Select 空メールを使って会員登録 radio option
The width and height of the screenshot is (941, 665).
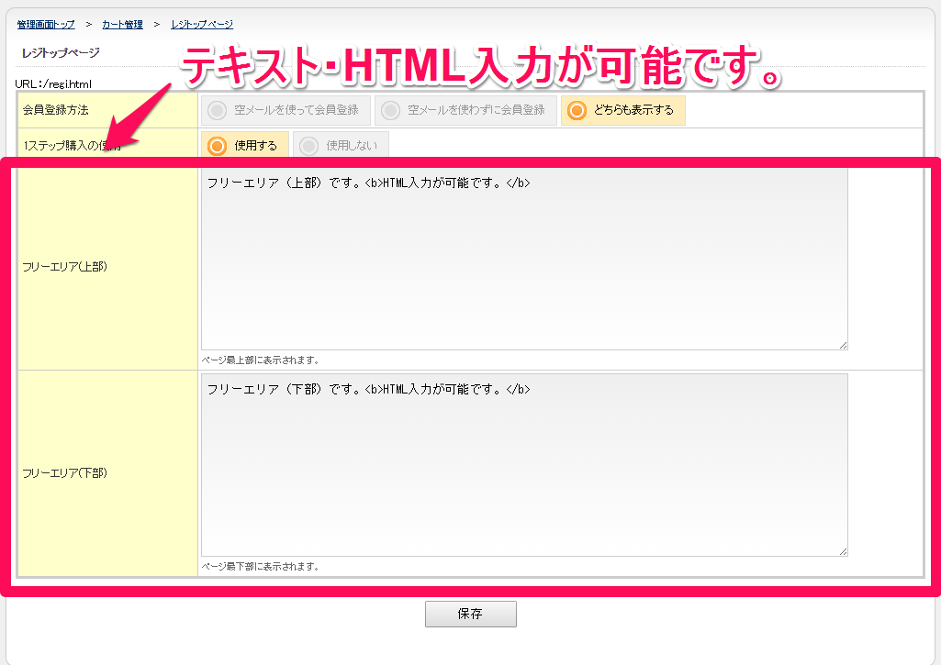pyautogui.click(x=286, y=111)
